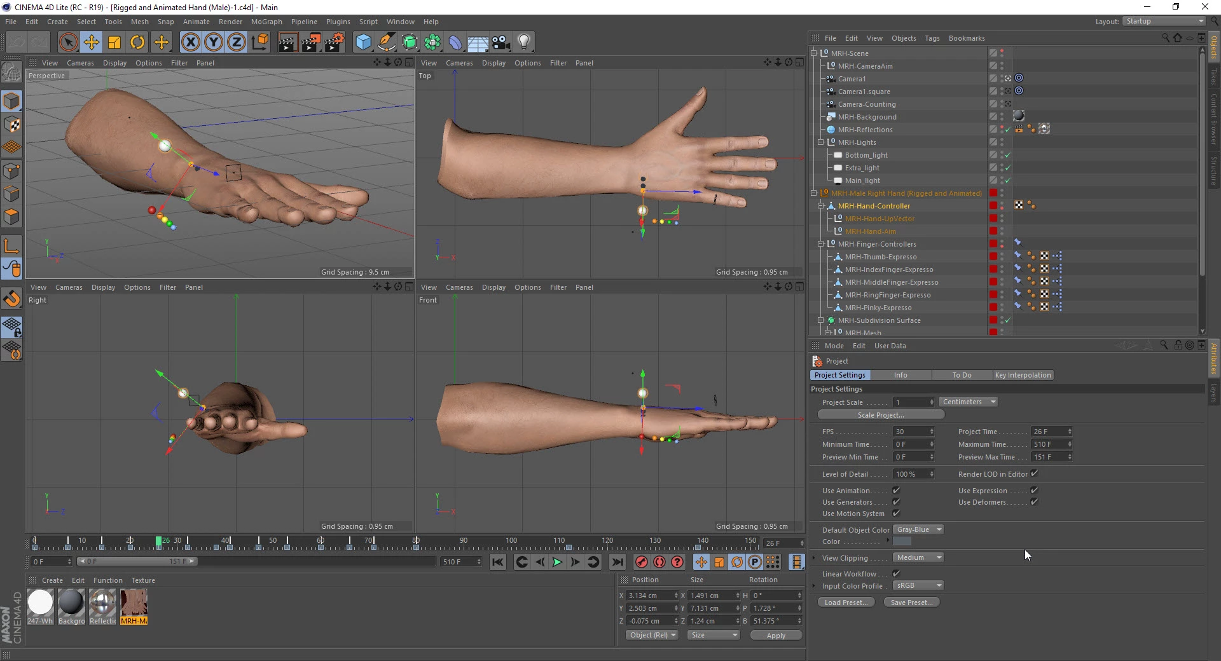Open the Spline Pen tool

(386, 43)
